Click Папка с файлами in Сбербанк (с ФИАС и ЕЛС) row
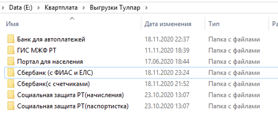This screenshot has width=278, height=122. 234,73
